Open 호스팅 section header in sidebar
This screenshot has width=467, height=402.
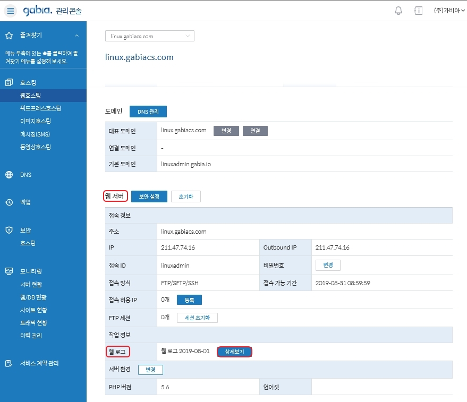coord(28,82)
